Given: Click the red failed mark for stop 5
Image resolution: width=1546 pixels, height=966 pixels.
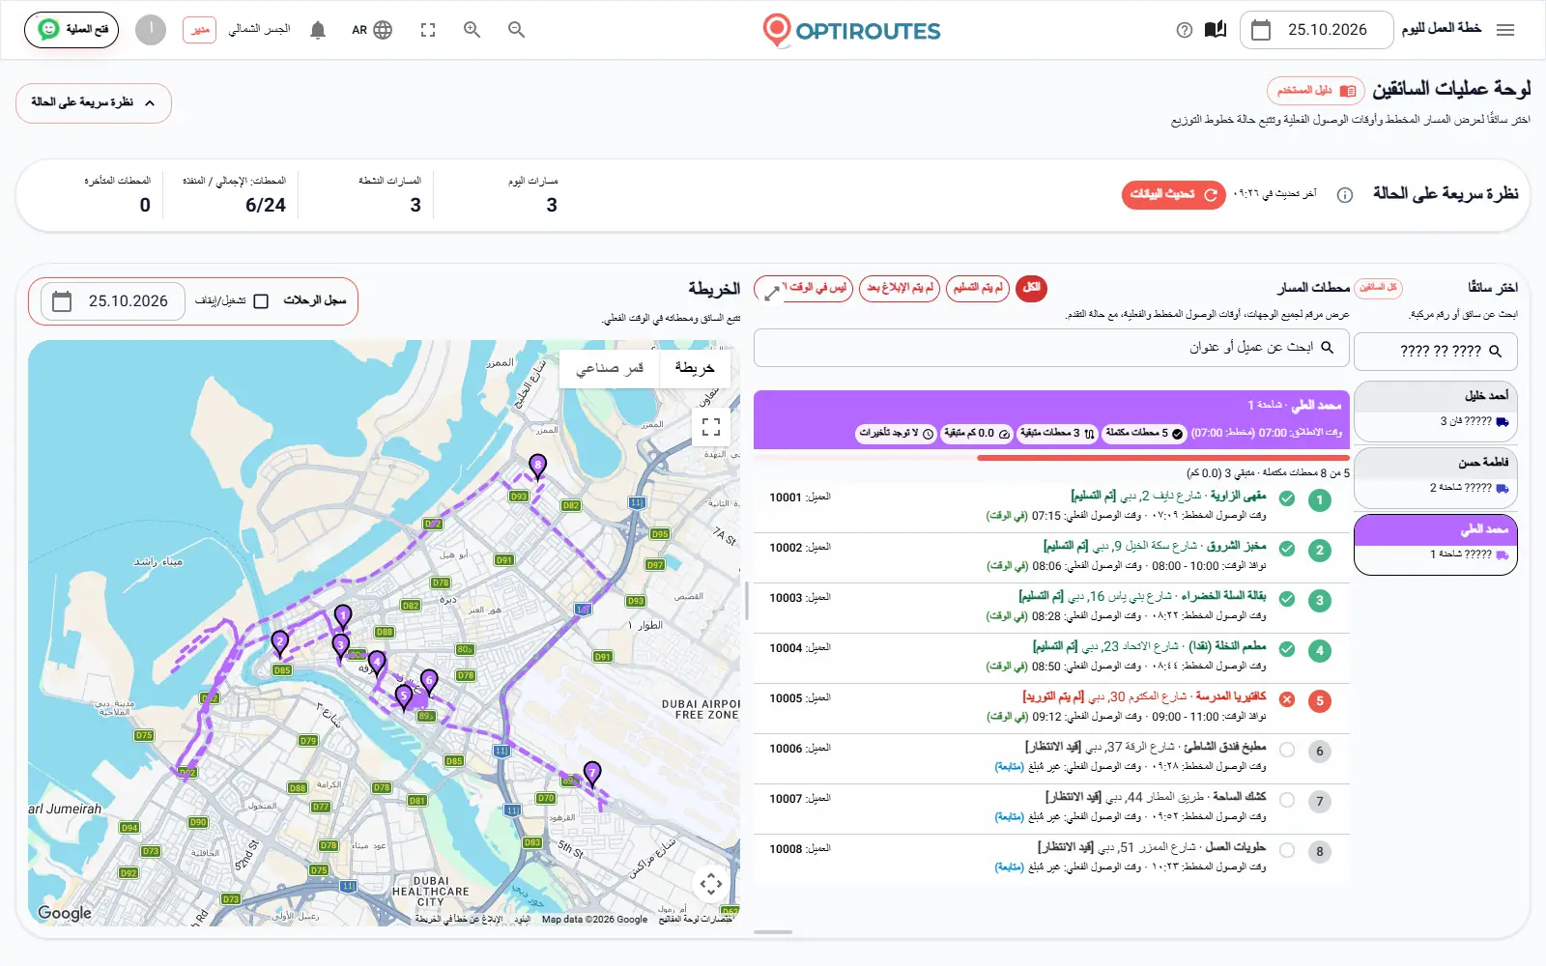Looking at the screenshot, I should (x=1287, y=699).
